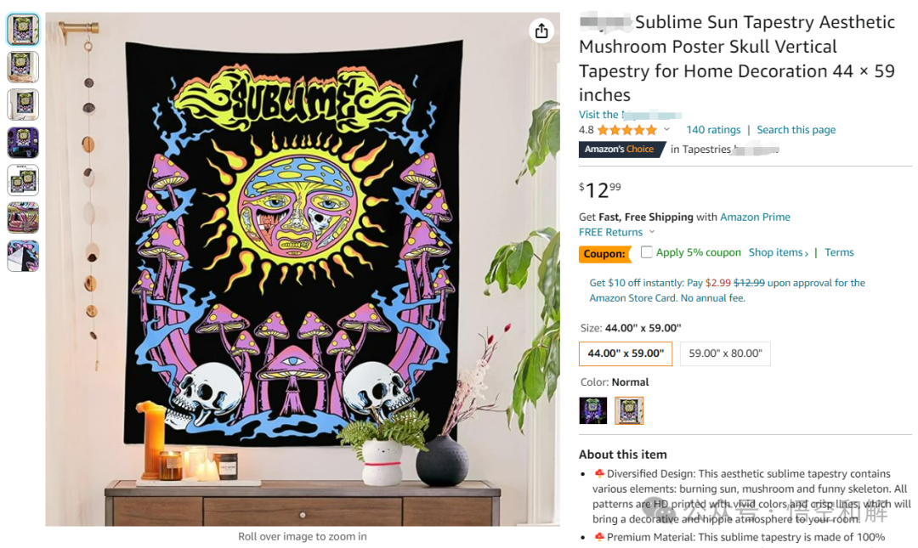Image resolution: width=918 pixels, height=548 pixels.
Task: Open Shop items link with chevron
Action: [x=778, y=252]
